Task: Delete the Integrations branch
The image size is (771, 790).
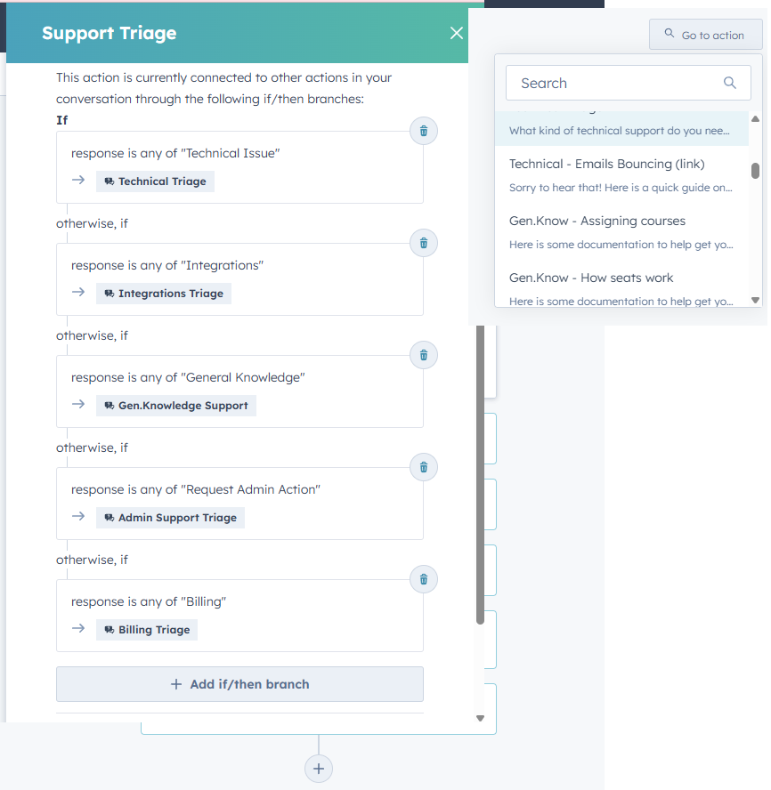Action: (424, 243)
